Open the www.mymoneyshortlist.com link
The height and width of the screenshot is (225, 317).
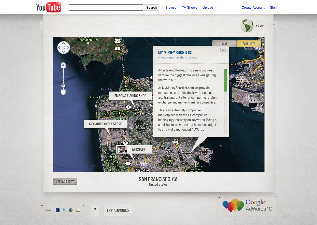(x=178, y=57)
